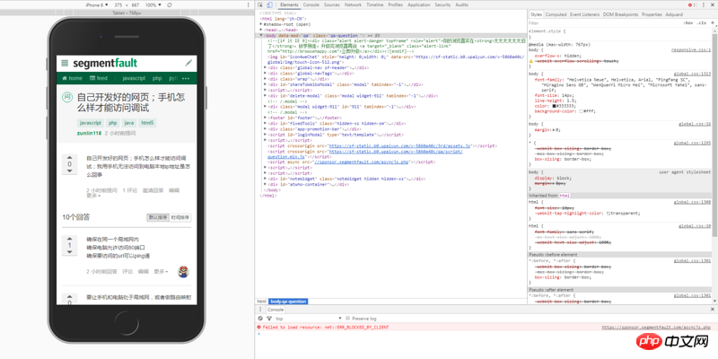Enable the Preserve log checkbox
This screenshot has width=718, height=359.
point(348,319)
